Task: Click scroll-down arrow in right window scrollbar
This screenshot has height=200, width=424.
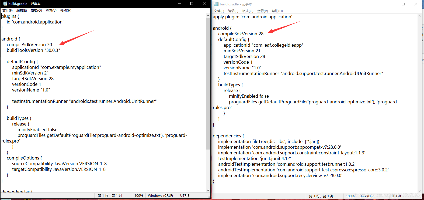Action: point(419,191)
